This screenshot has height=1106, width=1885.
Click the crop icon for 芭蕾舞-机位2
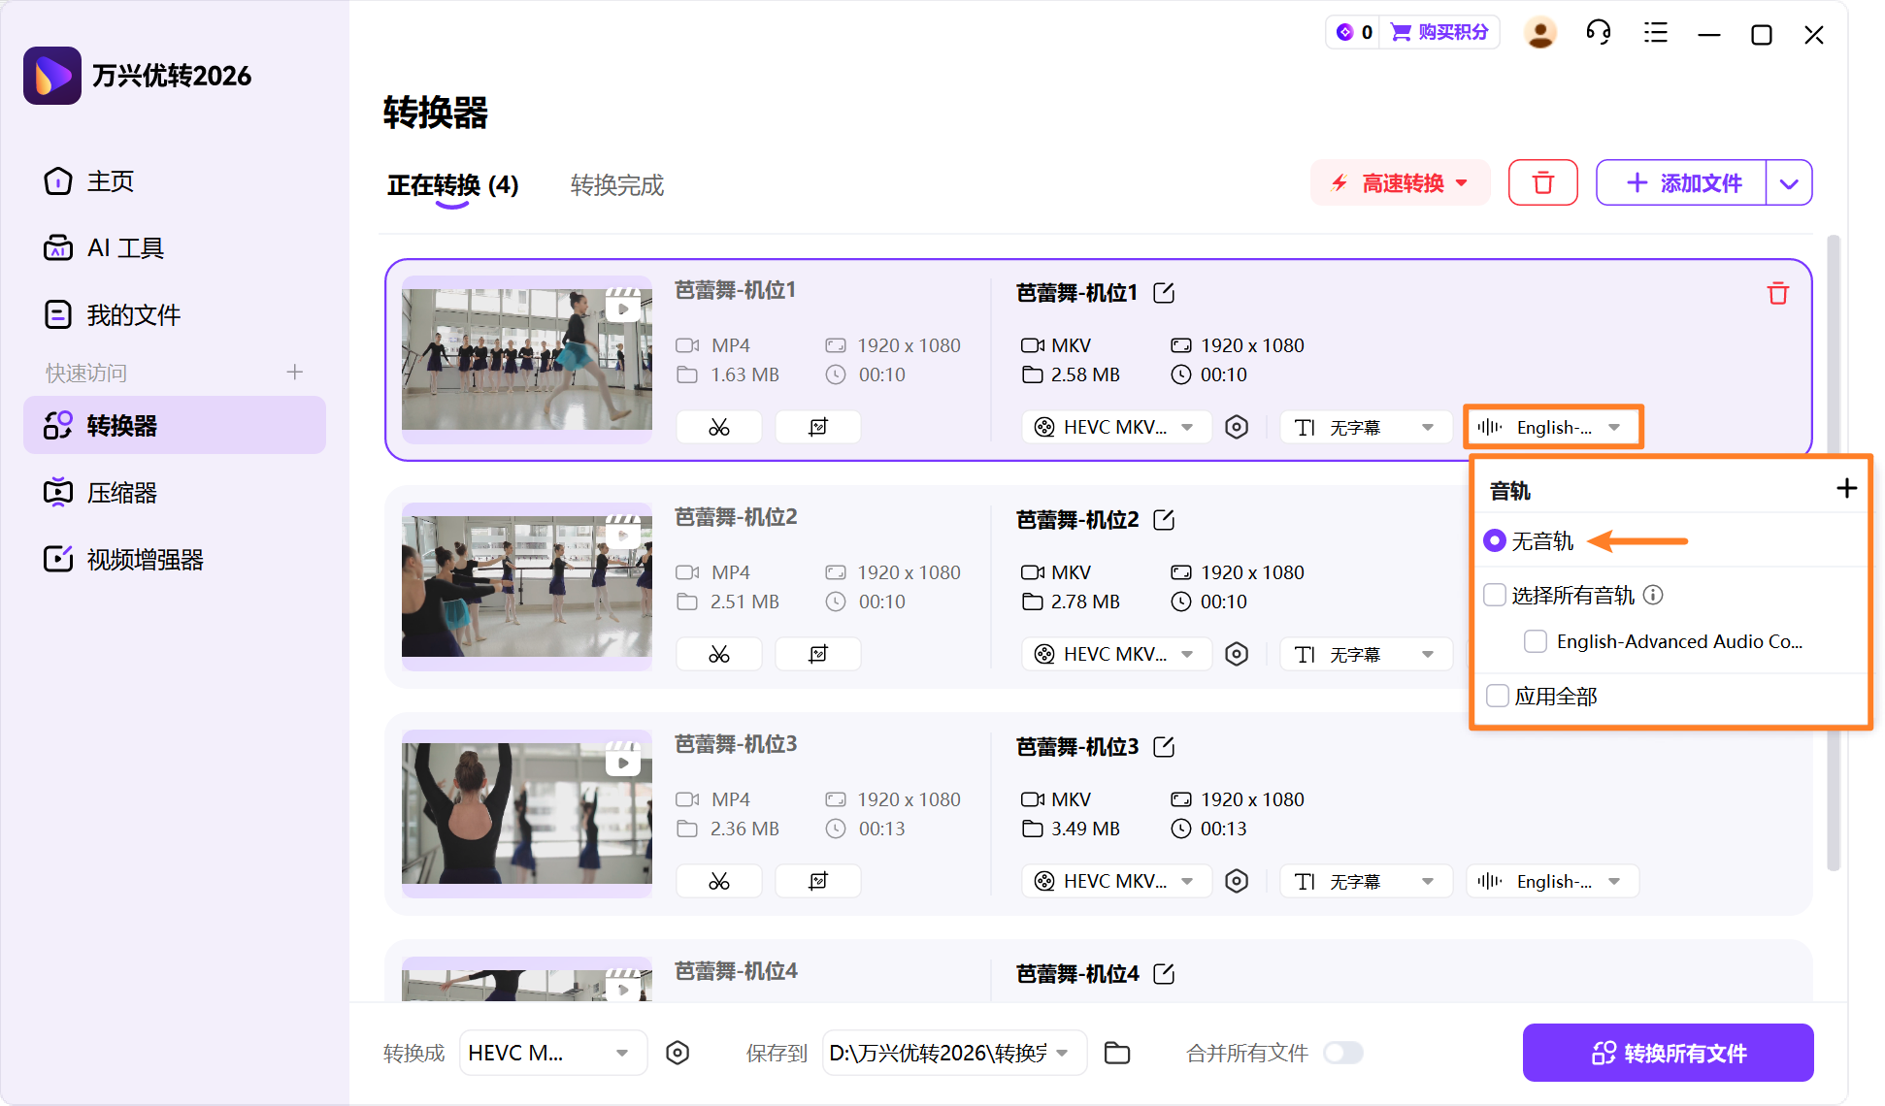point(817,654)
